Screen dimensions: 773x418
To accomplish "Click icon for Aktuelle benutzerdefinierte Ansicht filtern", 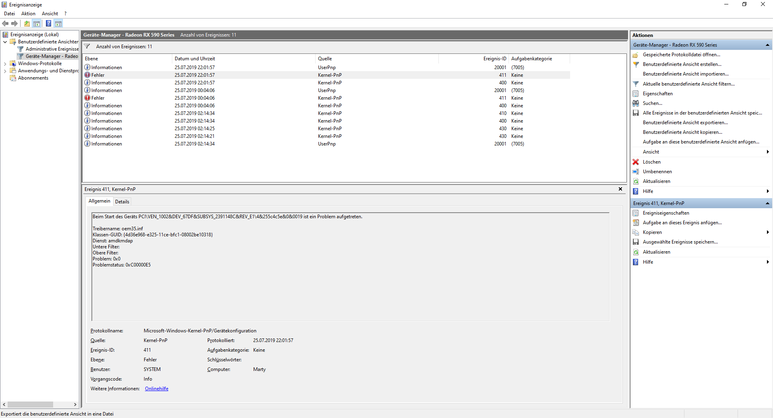I will click(x=636, y=84).
